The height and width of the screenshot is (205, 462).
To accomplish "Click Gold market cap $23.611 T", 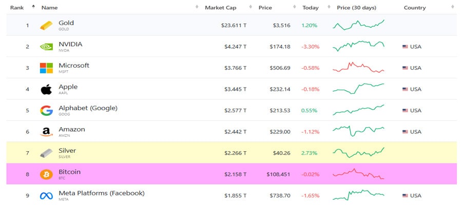I will 234,26.
